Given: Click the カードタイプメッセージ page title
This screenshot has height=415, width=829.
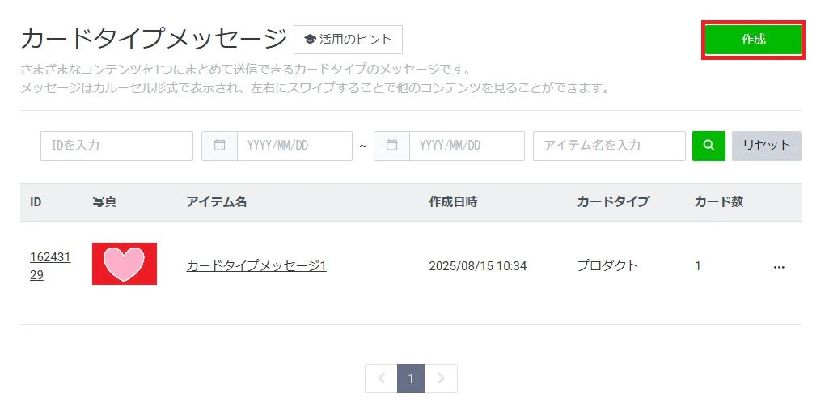Looking at the screenshot, I should 154,39.
